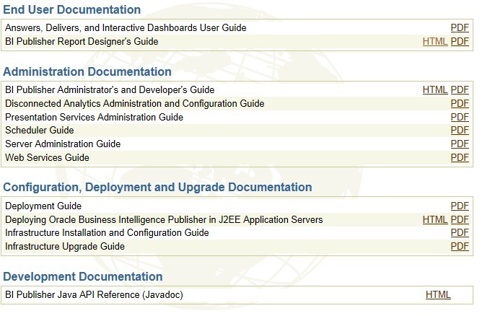The height and width of the screenshot is (316, 490).
Task: Open Disconnected Analytics Administration Guide PDF
Action: (x=460, y=104)
